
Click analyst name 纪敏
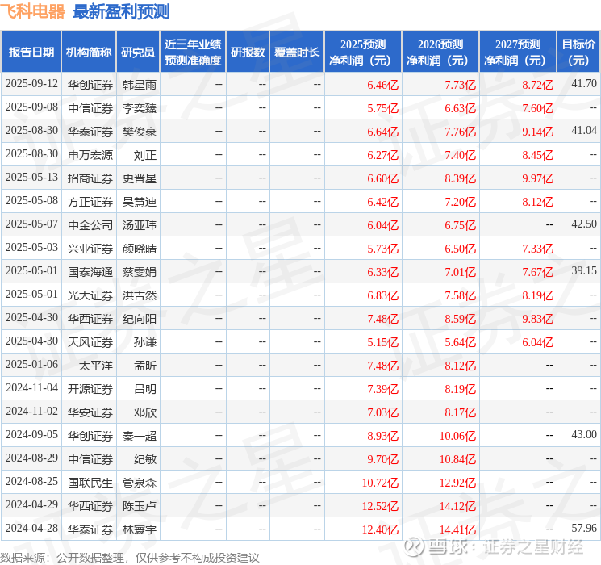(145, 459)
